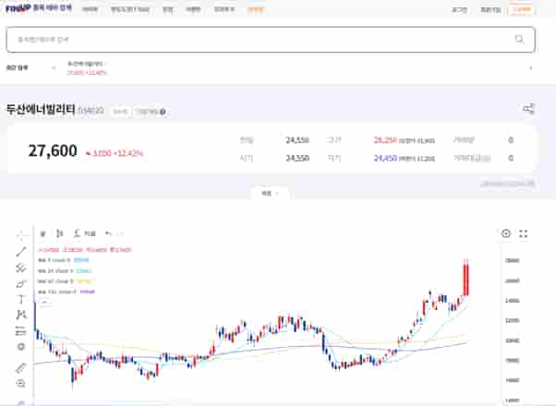Viewport: 556px width, 406px height.
Task: Click the fourth header navigation menu item
Action: coord(193,9)
